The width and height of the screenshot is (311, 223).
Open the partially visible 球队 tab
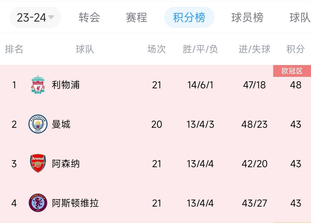(x=300, y=18)
